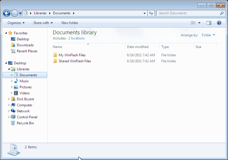Select Network in the tree
Image resolution: width=228 pixels, height=160 pixels.
click(x=23, y=111)
